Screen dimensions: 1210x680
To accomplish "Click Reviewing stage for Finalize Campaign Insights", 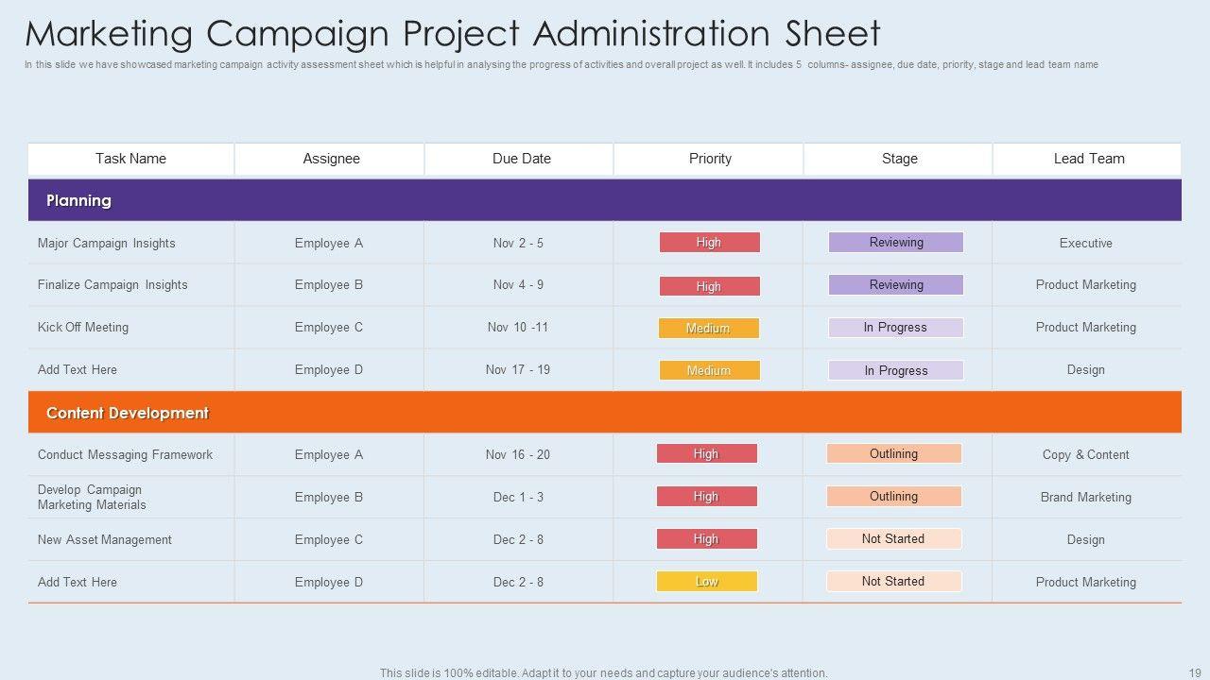I will pos(896,285).
